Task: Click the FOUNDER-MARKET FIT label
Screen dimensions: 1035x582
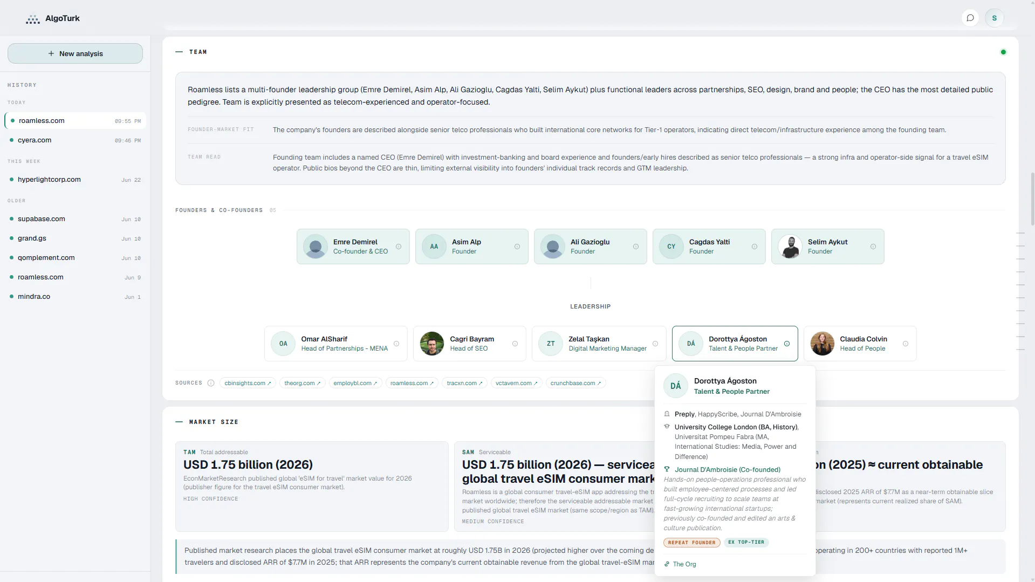Action: point(221,129)
